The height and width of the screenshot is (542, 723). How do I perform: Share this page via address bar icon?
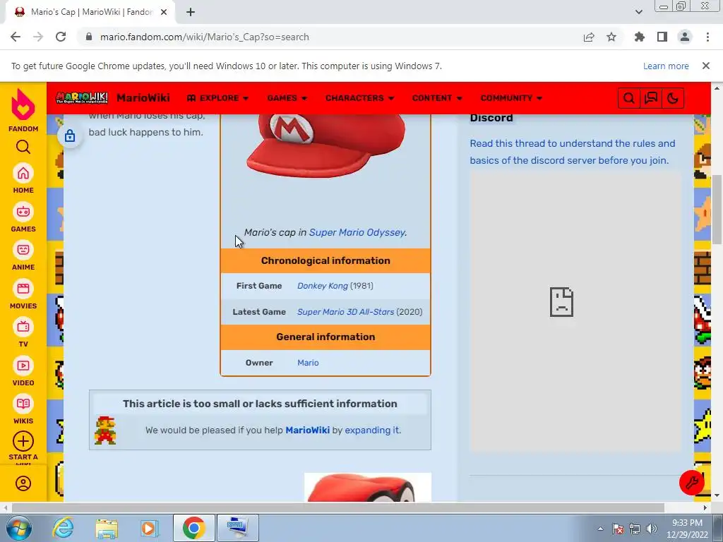(589, 37)
